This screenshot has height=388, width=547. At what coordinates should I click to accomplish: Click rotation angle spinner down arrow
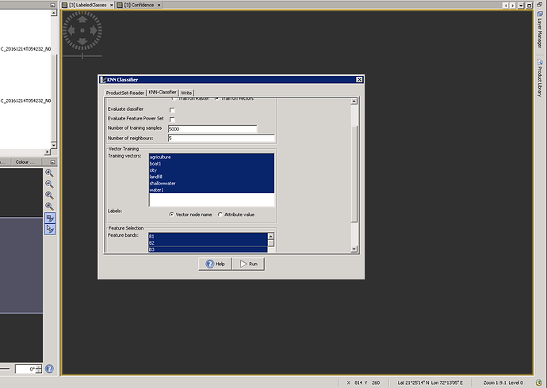pyautogui.click(x=39, y=371)
